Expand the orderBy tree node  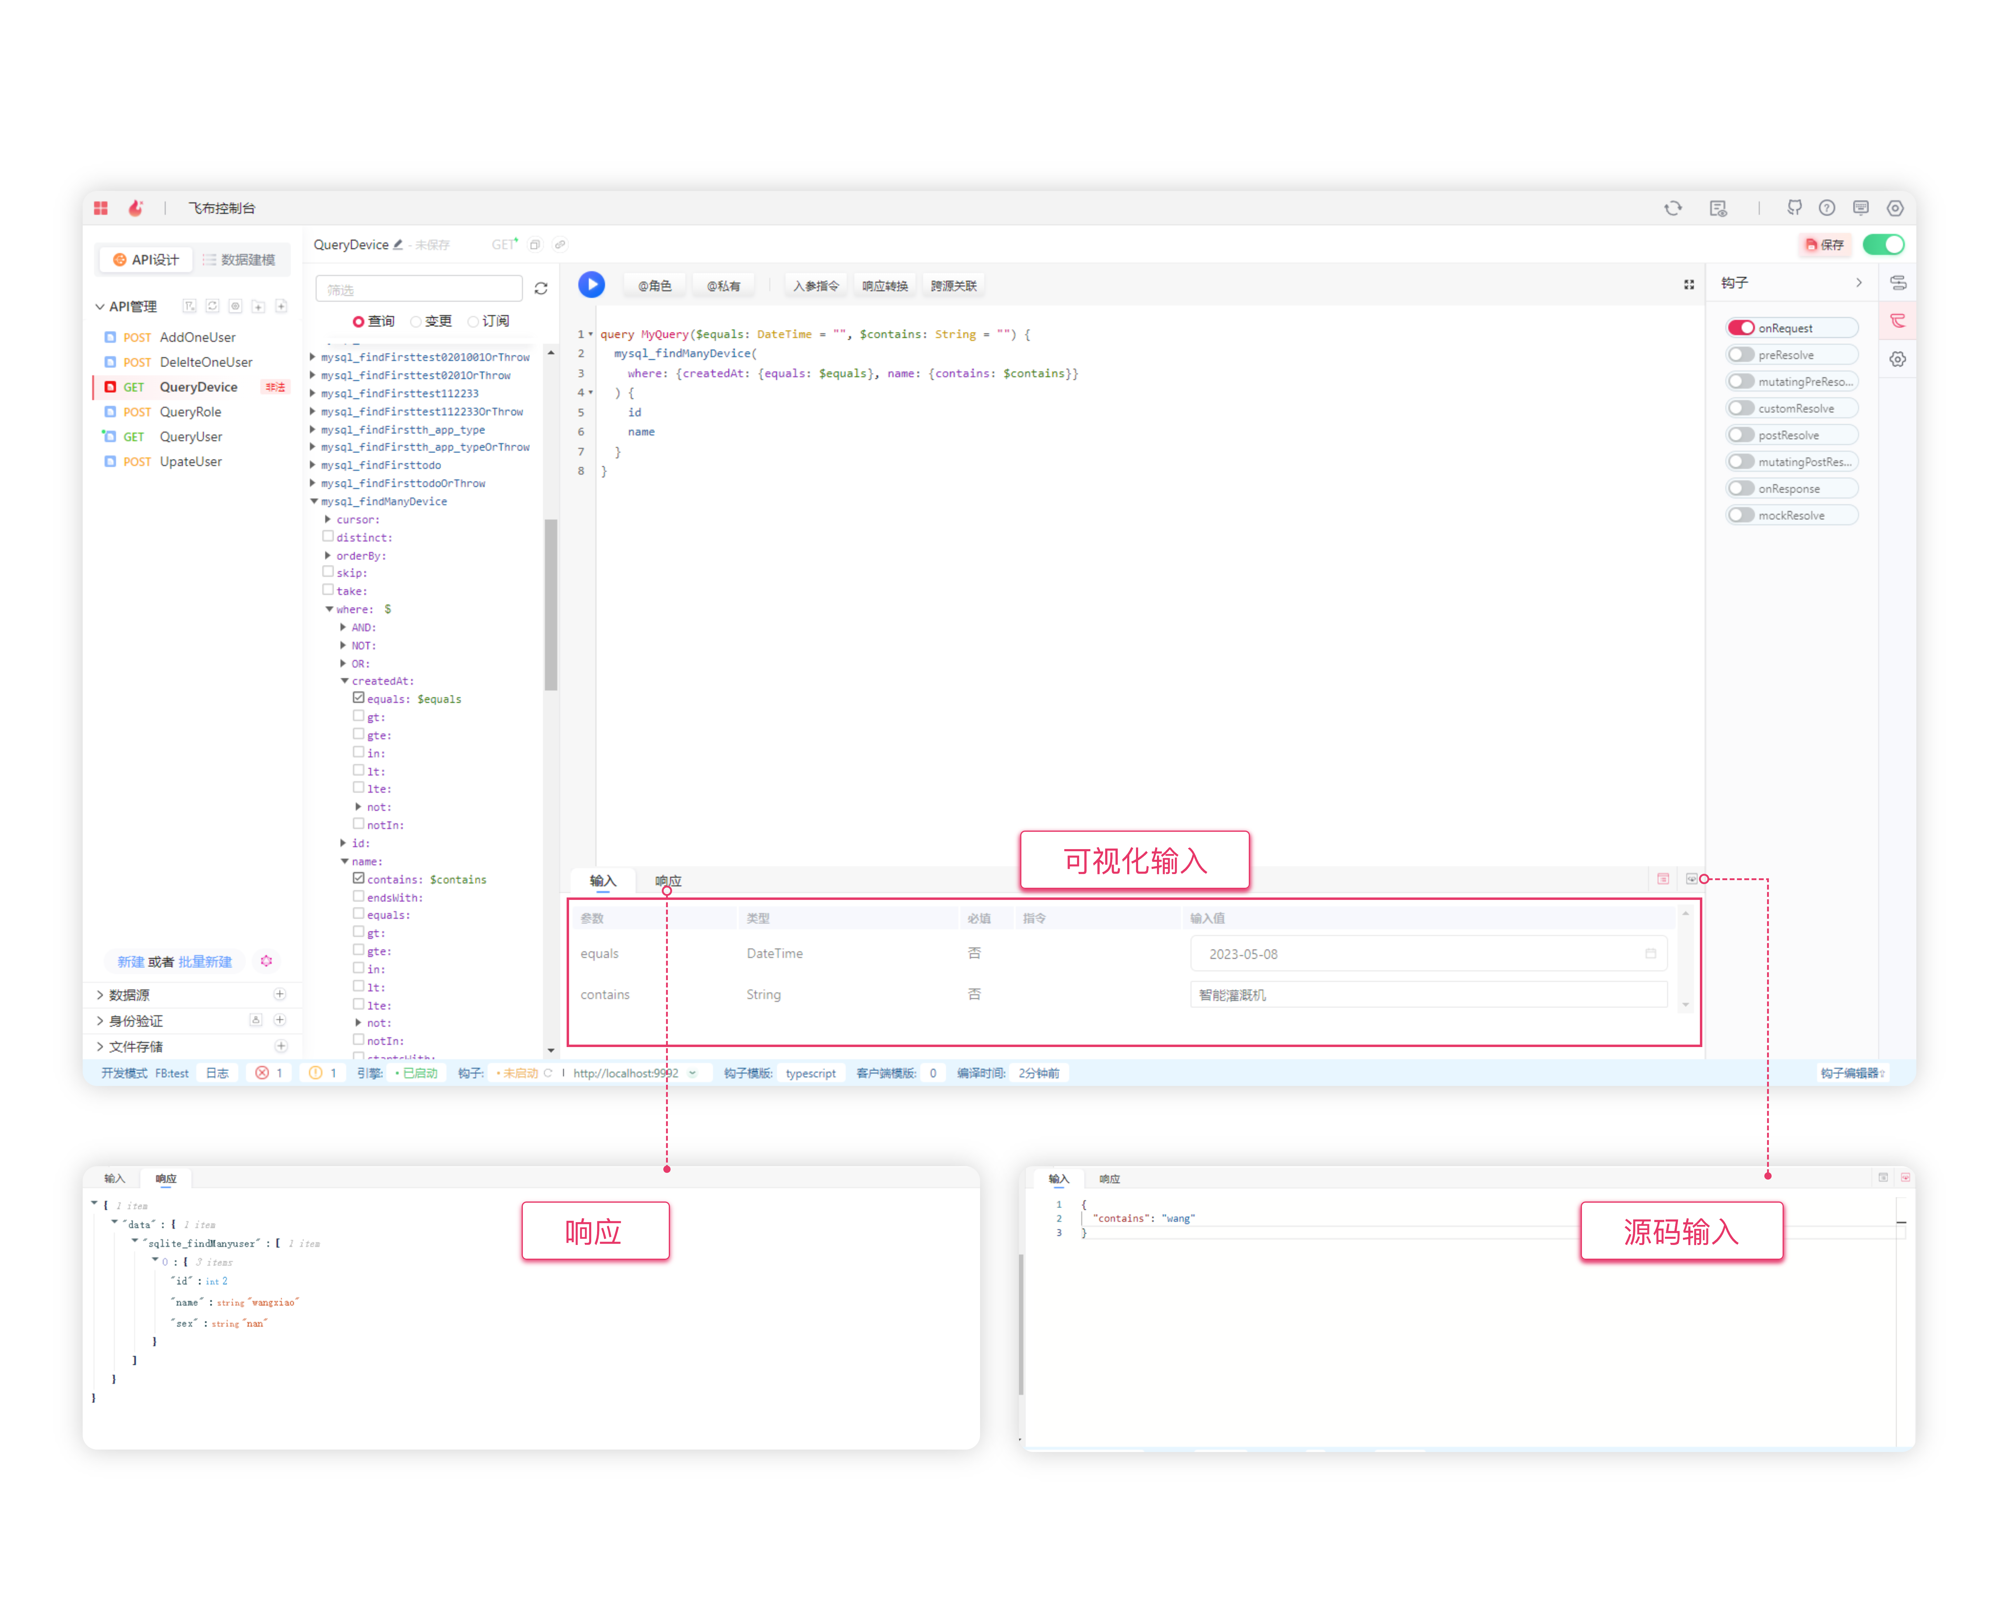[x=328, y=555]
